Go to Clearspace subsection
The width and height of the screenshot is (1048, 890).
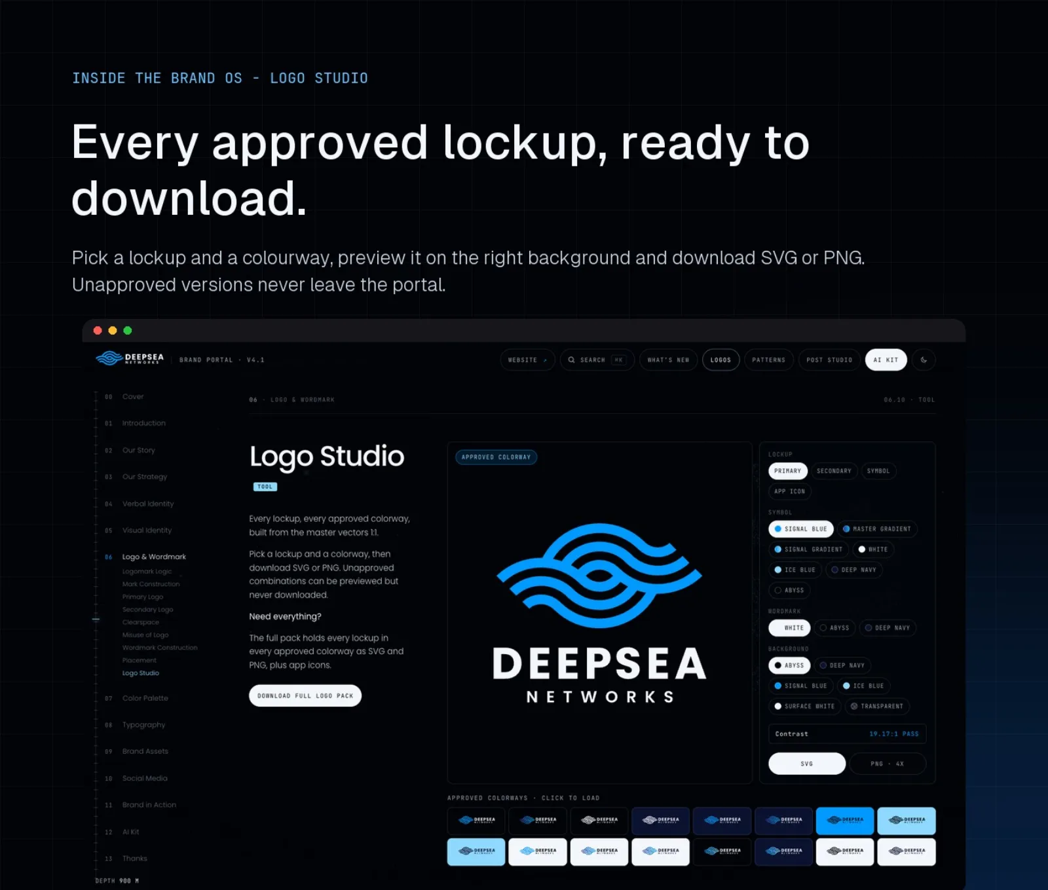pyautogui.click(x=141, y=622)
